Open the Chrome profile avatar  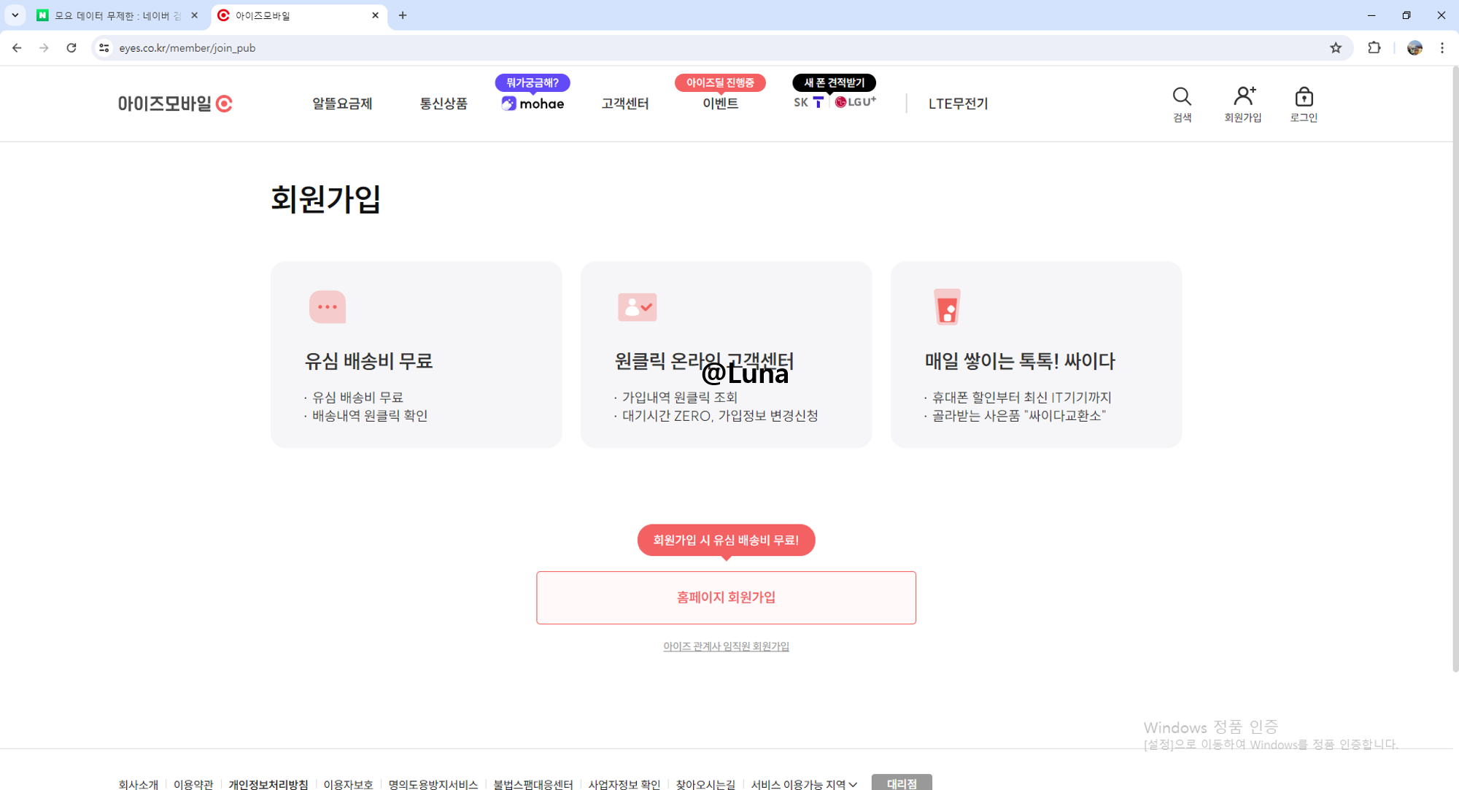tap(1415, 48)
